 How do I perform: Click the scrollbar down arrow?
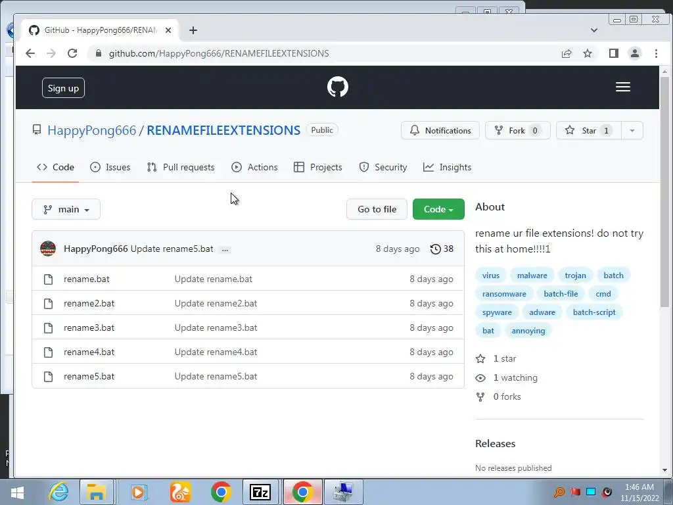click(x=664, y=469)
